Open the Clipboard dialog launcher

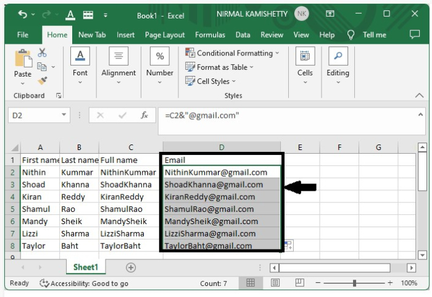pyautogui.click(x=59, y=96)
